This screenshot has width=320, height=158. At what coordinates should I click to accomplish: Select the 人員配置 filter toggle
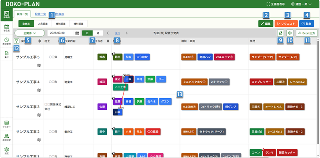click(43, 23)
